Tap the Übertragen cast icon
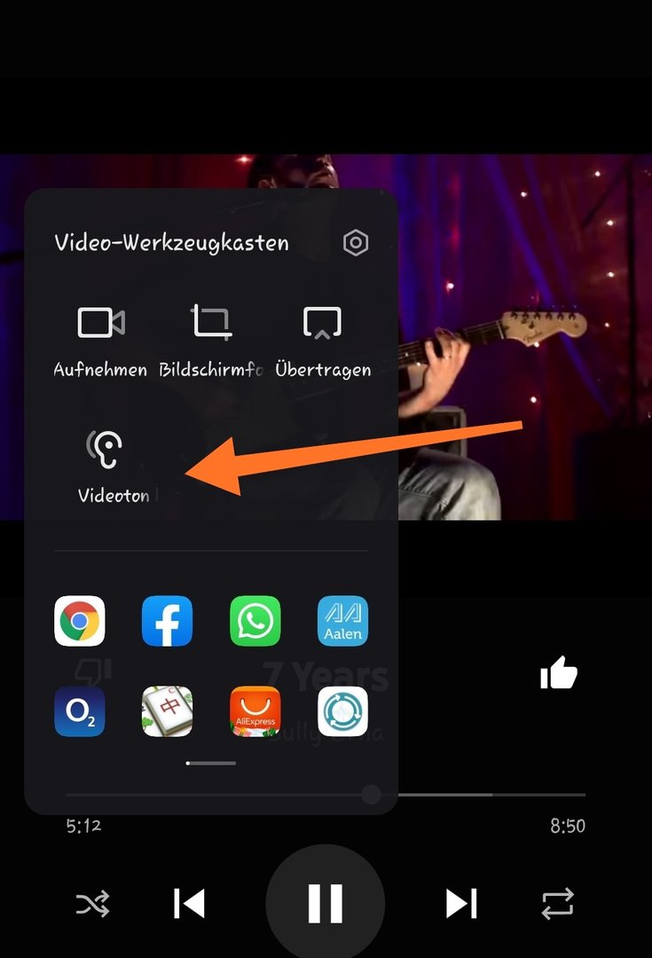The height and width of the screenshot is (958, 652). (322, 323)
